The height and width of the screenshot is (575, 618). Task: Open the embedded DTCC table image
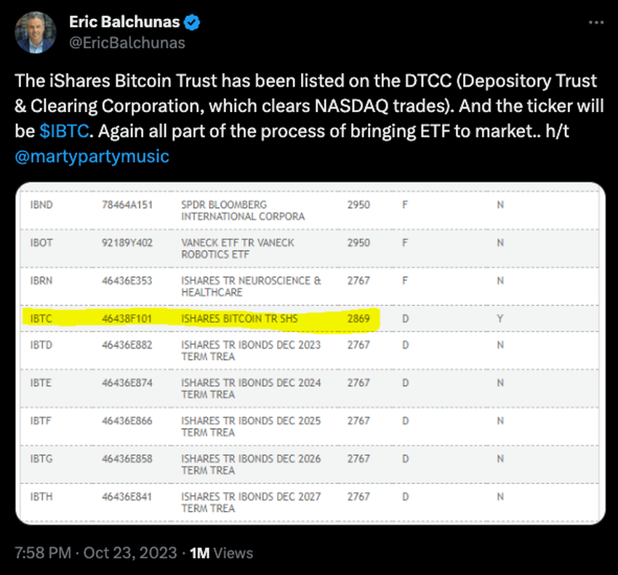coord(310,353)
